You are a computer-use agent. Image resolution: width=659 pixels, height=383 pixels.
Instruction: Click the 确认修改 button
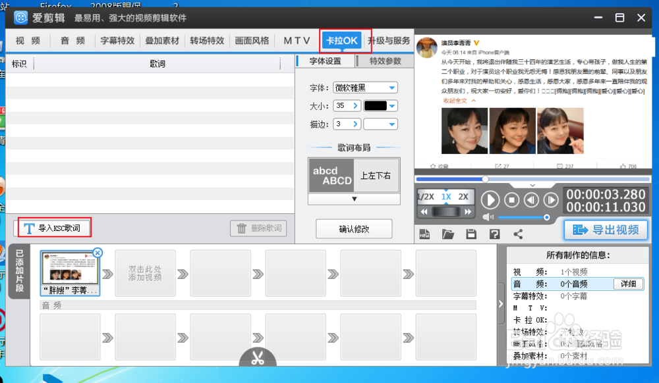click(354, 229)
